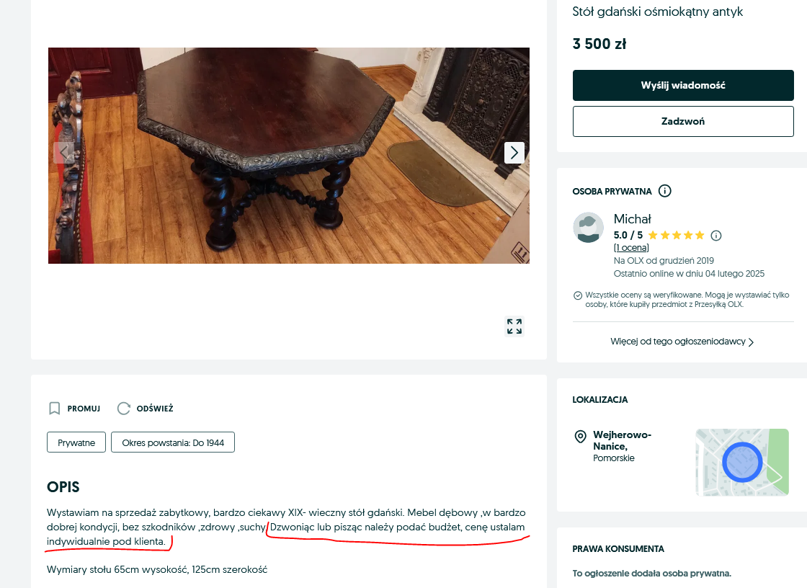Click the octagonal table photo
The width and height of the screenshot is (807, 588).
(288, 156)
